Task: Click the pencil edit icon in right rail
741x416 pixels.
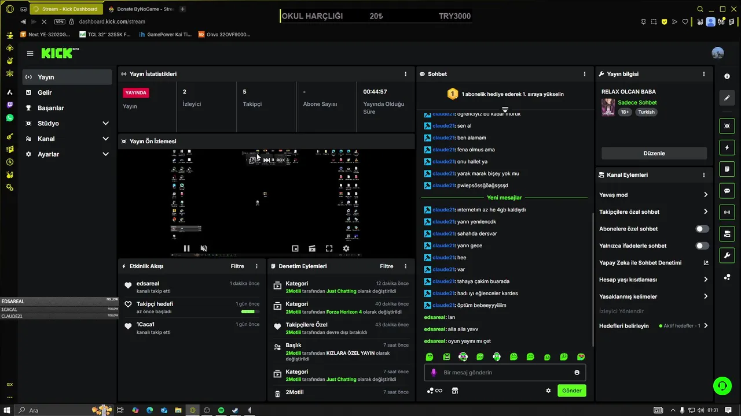Action: [x=727, y=98]
